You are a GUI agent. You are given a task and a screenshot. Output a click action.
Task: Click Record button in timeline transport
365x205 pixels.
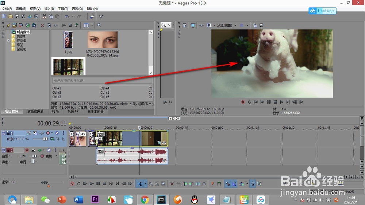72,184
